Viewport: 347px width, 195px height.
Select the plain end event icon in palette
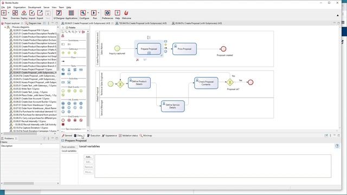click(63, 120)
